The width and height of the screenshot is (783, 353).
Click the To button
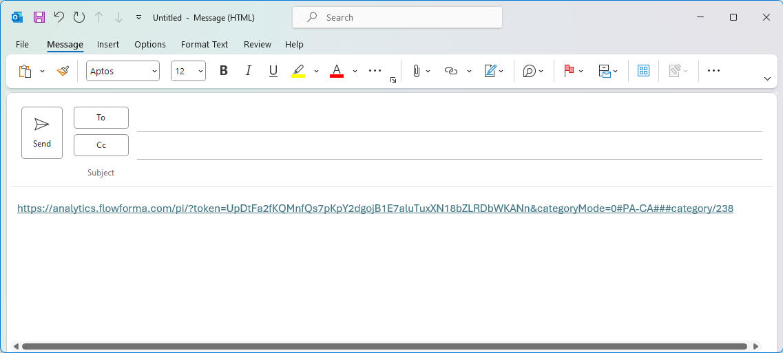(101, 118)
